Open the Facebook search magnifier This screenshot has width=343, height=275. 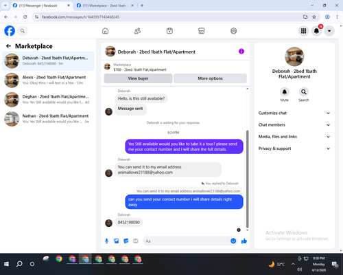tap(23, 31)
